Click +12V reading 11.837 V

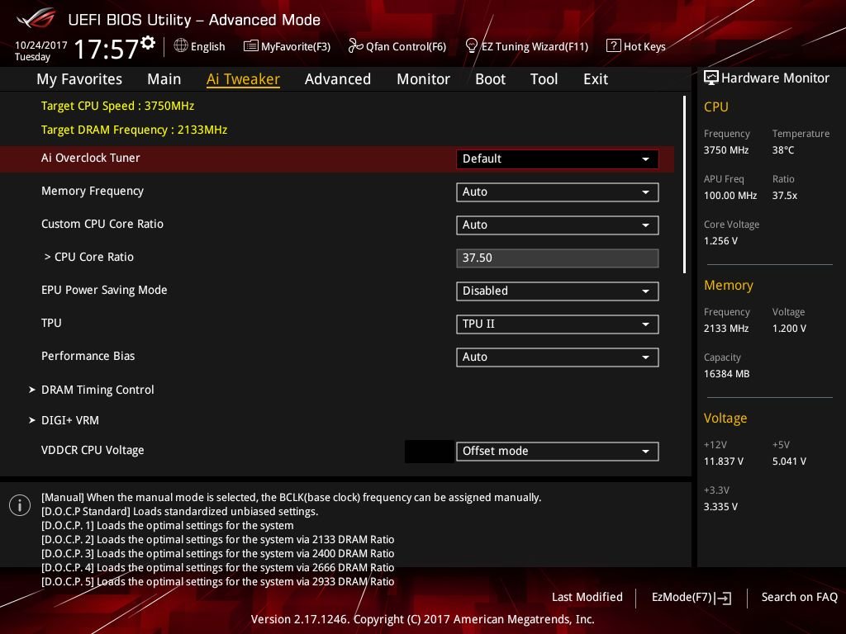coord(724,461)
